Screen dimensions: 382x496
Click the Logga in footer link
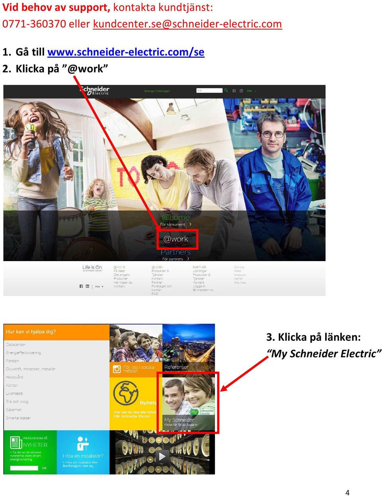(199, 286)
